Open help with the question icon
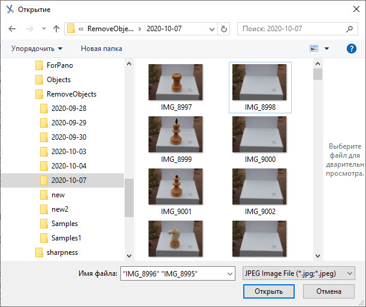The width and height of the screenshot is (366, 307). click(x=351, y=49)
